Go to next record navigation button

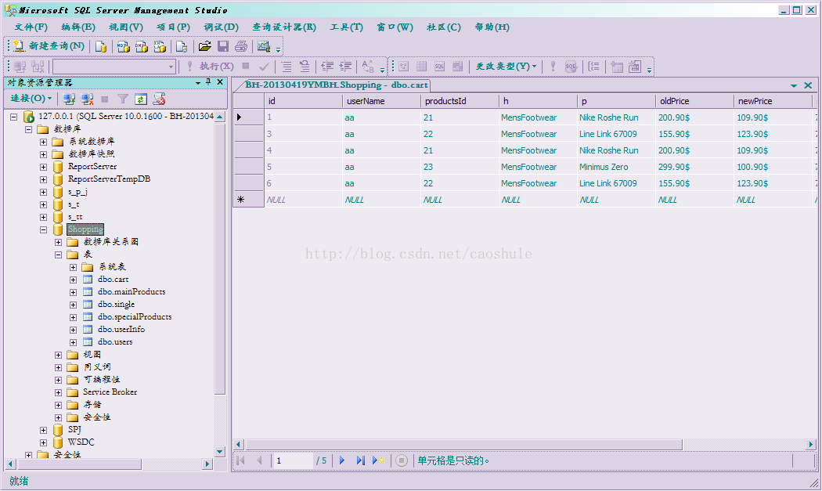(342, 460)
